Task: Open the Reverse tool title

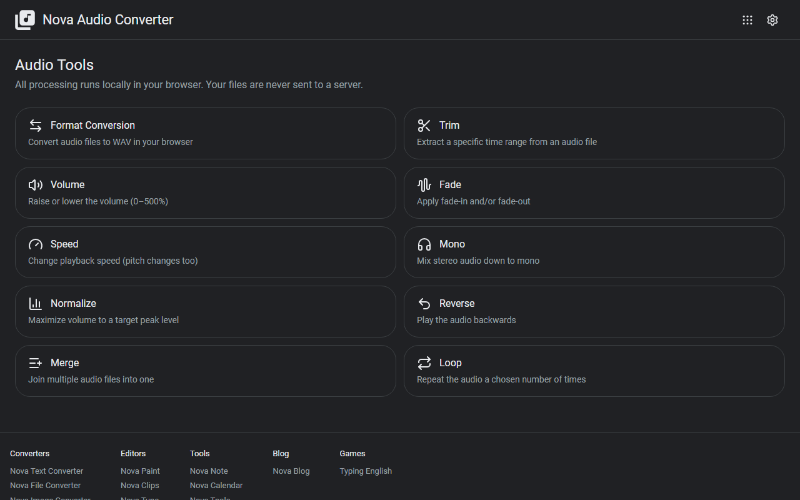Action: click(457, 304)
